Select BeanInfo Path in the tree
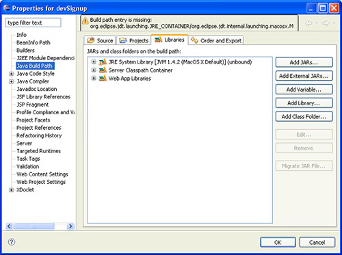 pyautogui.click(x=34, y=42)
